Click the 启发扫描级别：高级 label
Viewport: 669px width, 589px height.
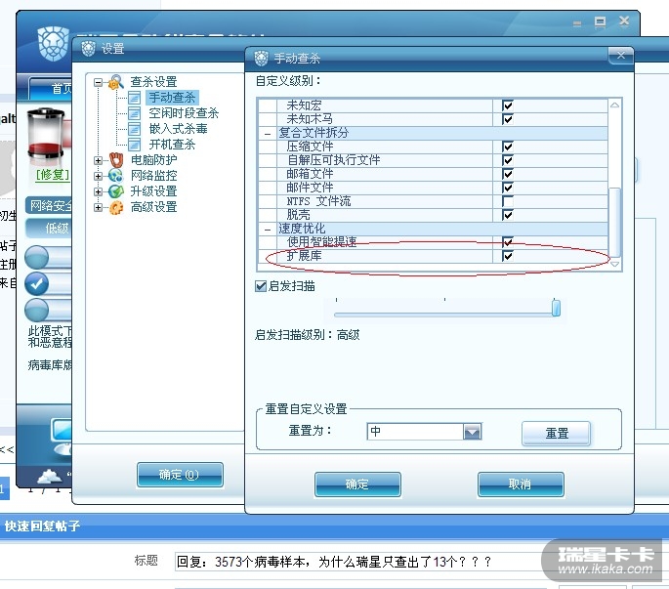point(308,335)
